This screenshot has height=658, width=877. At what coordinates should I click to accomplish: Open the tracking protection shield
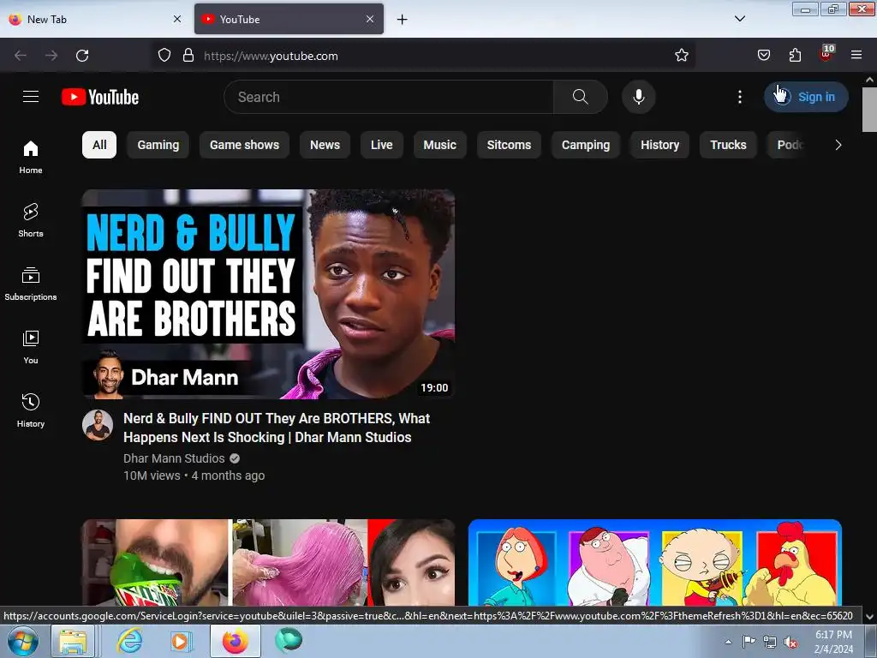pyautogui.click(x=164, y=56)
